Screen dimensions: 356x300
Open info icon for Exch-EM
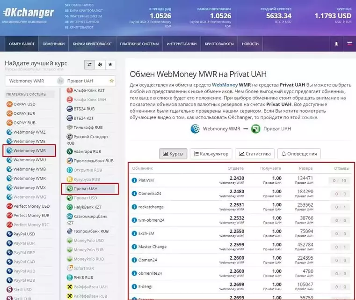pyautogui.click(x=134, y=233)
